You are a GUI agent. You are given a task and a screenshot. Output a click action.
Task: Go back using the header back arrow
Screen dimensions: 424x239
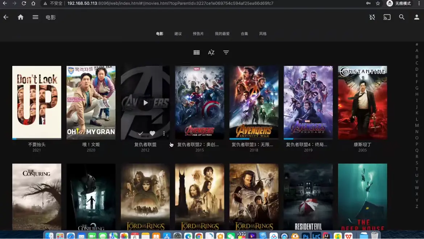click(x=6, y=17)
